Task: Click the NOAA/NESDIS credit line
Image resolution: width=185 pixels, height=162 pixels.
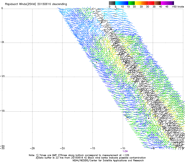Action: (x=108, y=161)
